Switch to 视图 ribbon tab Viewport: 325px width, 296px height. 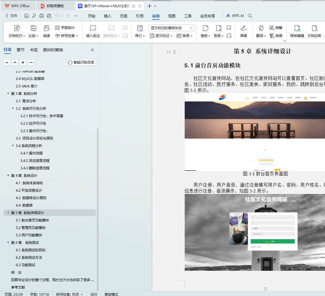click(172, 16)
